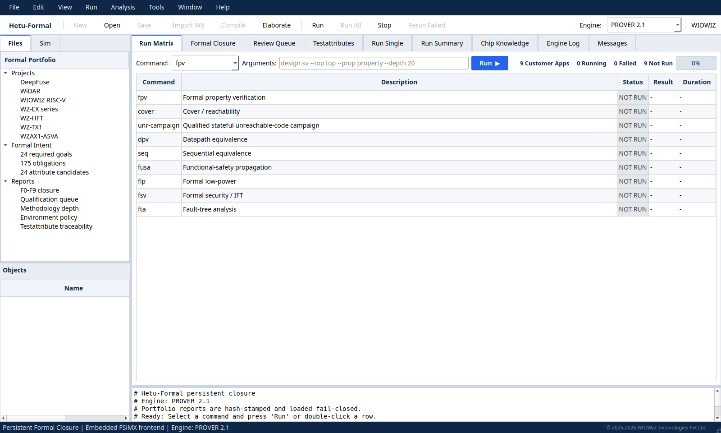Open the Engine PROVER 2.1 dropdown
Image resolution: width=721 pixels, height=433 pixels.
tap(644, 25)
